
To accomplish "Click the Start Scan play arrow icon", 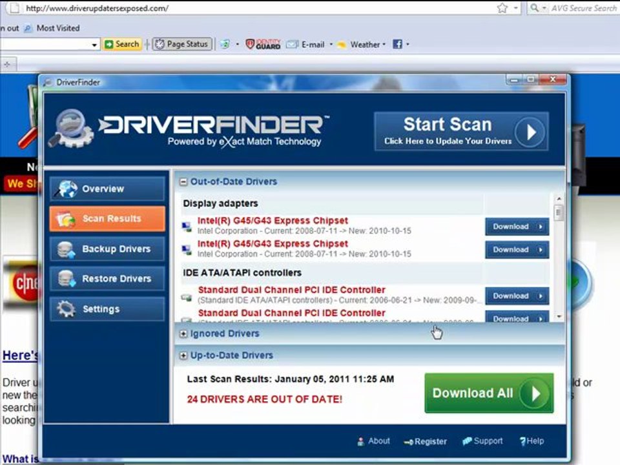I will tap(530, 132).
